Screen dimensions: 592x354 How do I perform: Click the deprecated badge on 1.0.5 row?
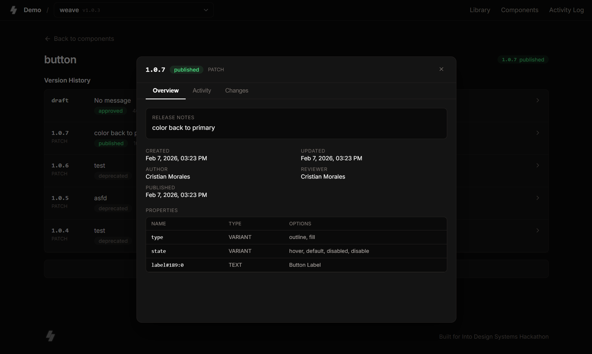[113, 208]
